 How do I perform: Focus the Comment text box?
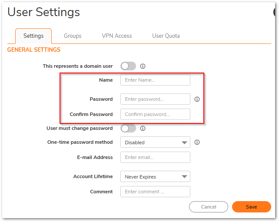click(155, 192)
